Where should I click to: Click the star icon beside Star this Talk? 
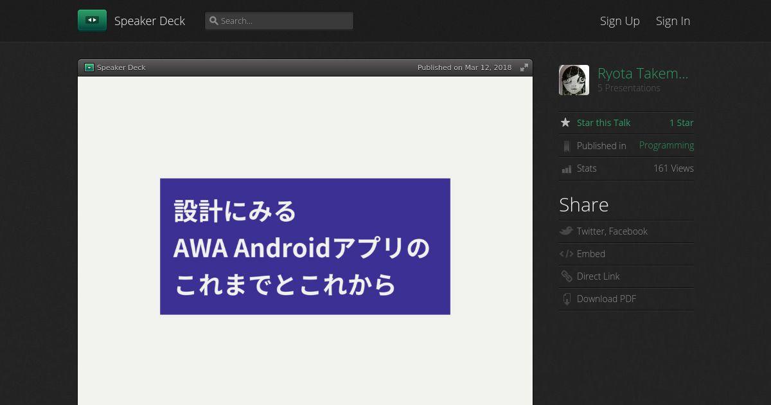565,122
